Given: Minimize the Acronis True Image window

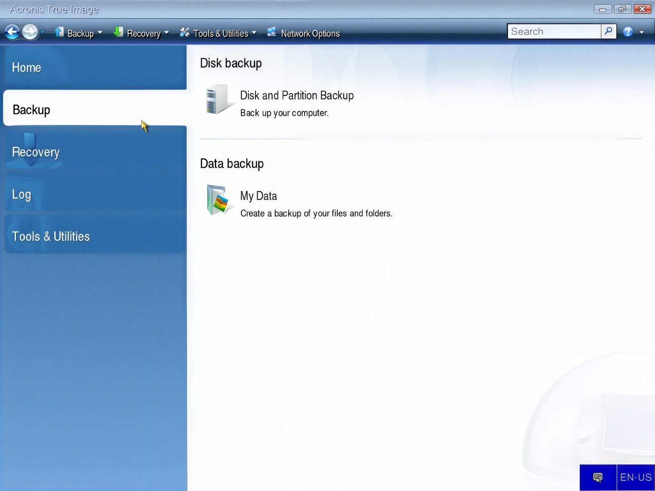Looking at the screenshot, I should pos(603,9).
